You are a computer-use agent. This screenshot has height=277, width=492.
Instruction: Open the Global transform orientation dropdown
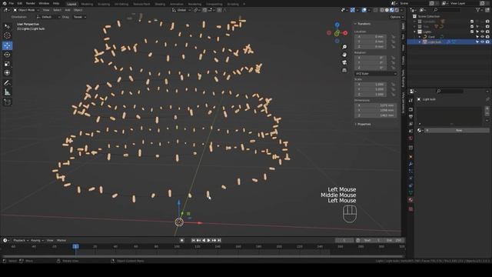click(181, 10)
